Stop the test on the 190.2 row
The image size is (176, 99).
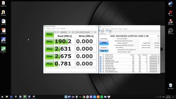50,41
